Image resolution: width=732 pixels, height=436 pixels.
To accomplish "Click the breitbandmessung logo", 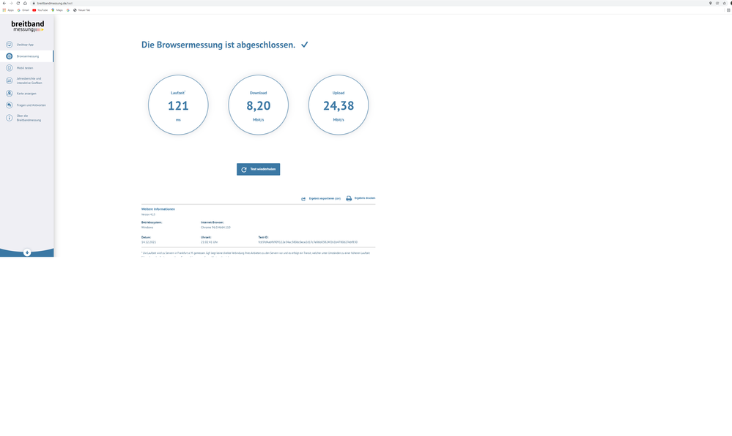I will tap(28, 26).
